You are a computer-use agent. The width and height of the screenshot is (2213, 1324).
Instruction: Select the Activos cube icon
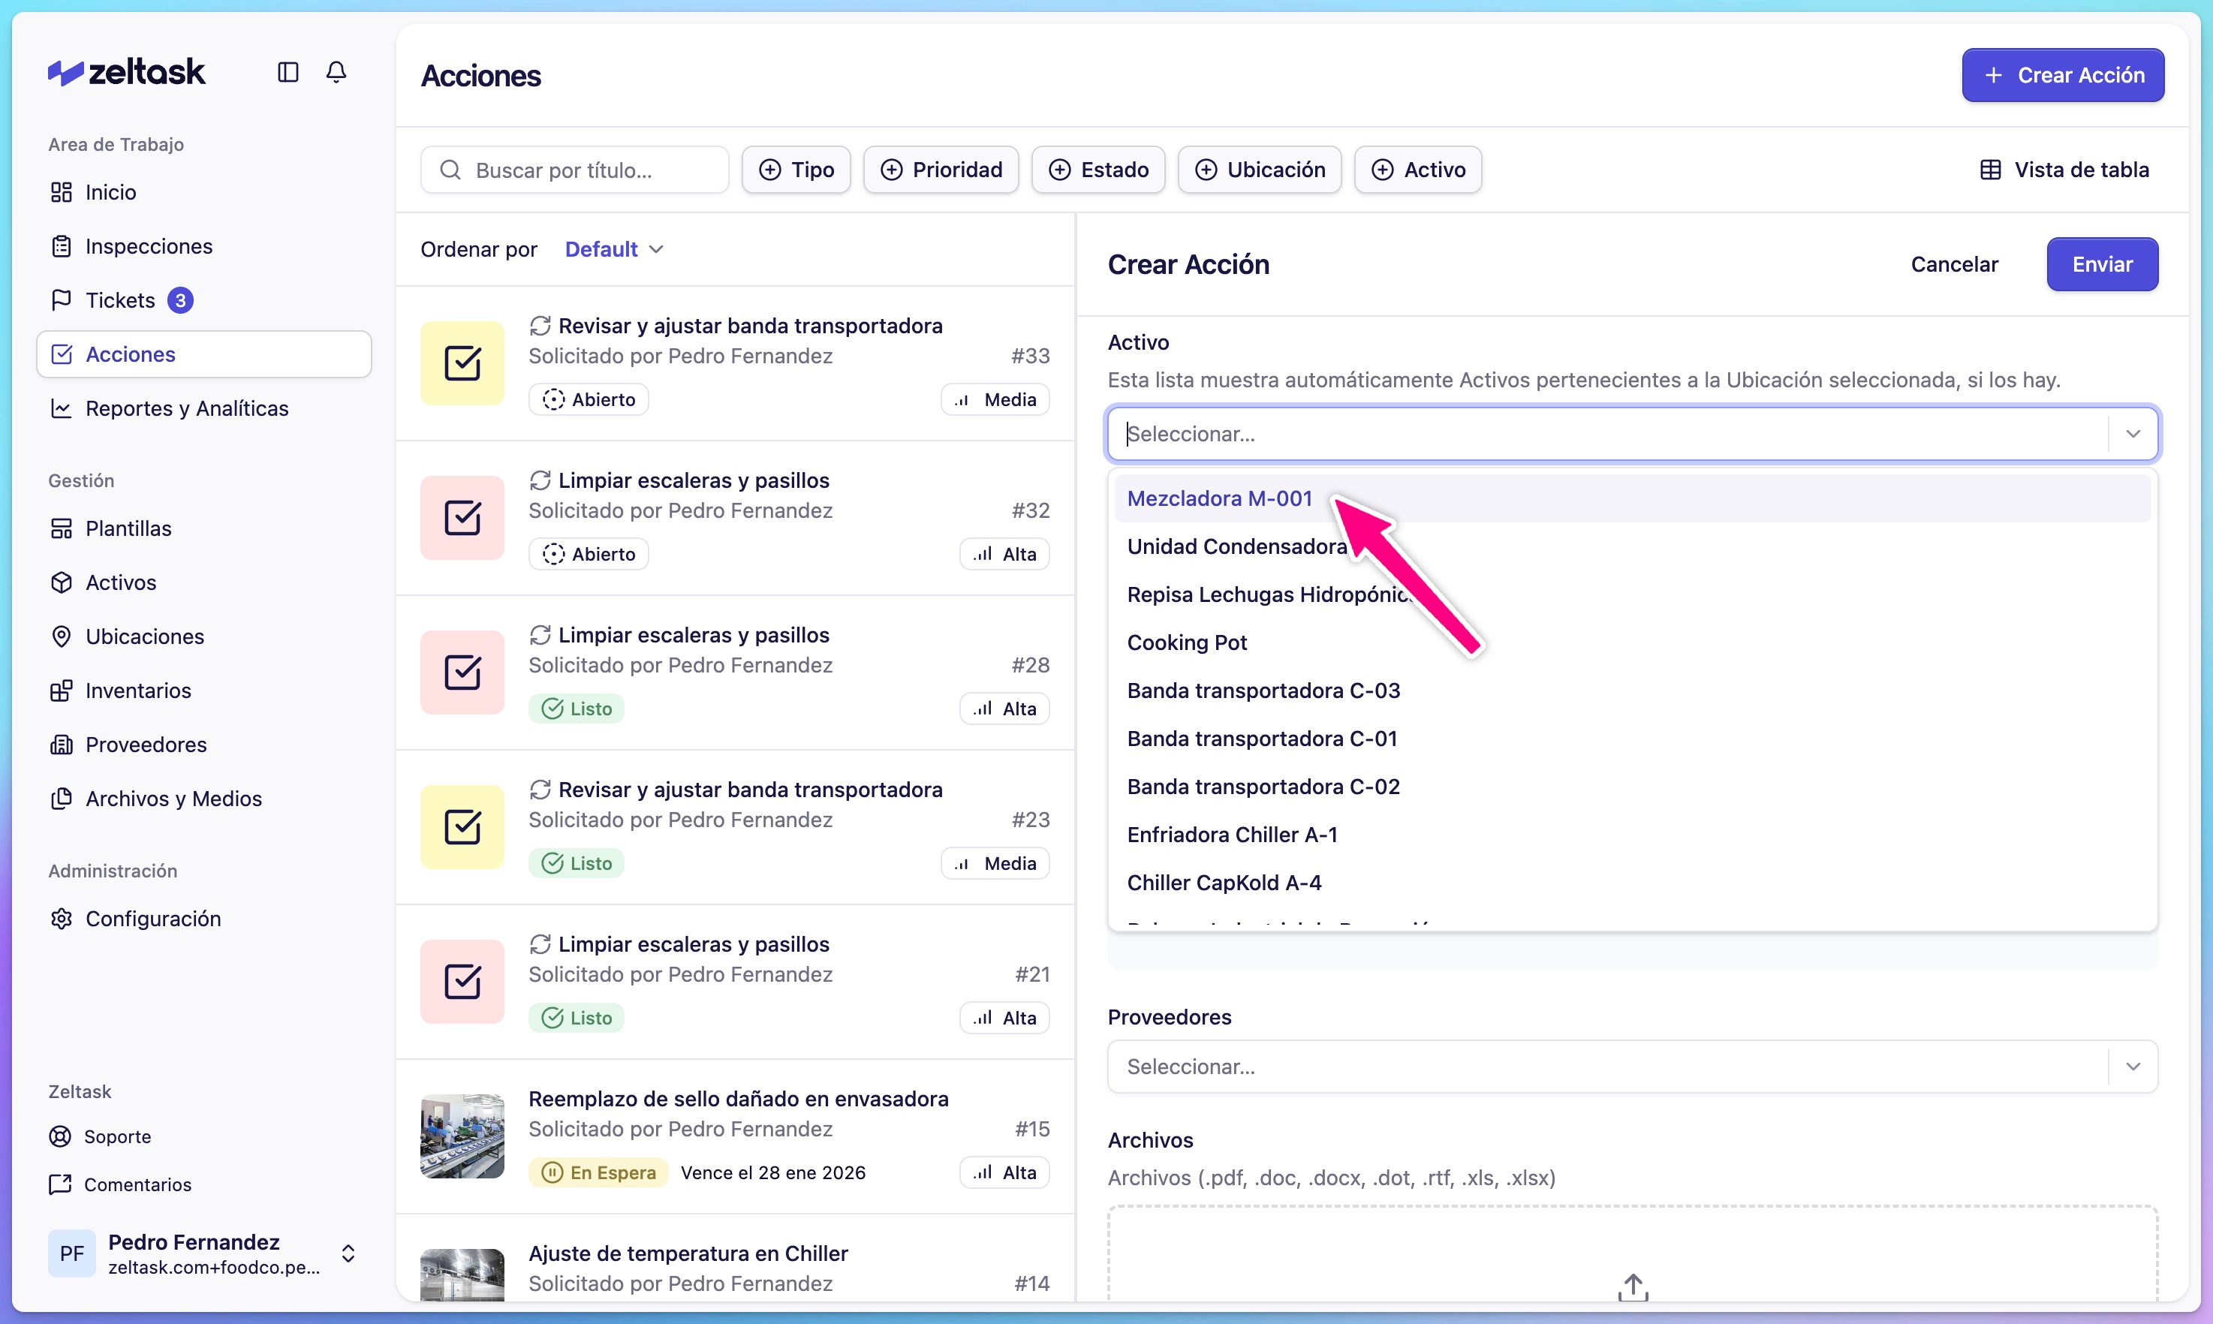62,582
